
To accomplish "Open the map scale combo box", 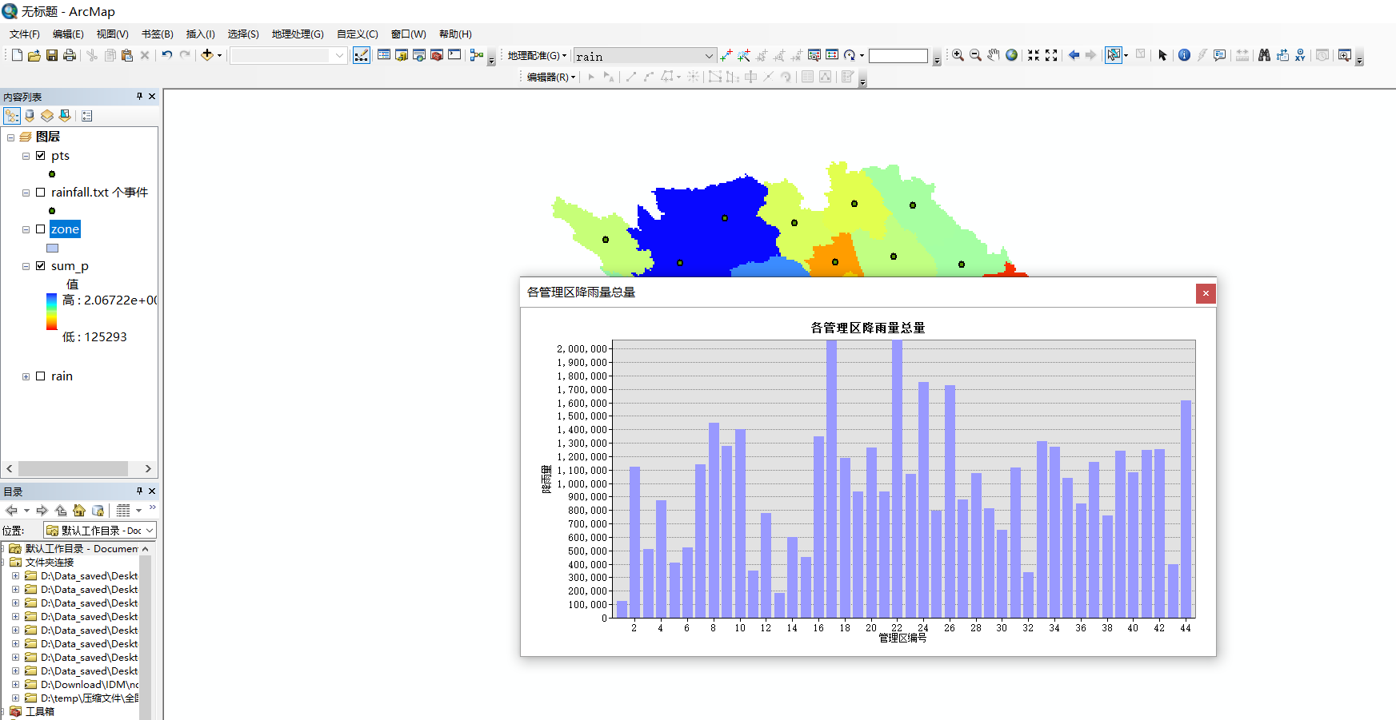I will 289,55.
